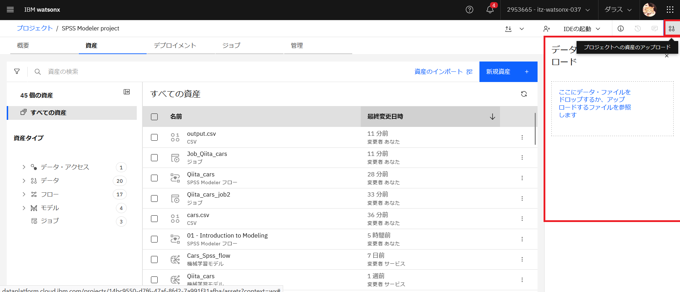
Task: Open the account 2953665 - itz-watsonx-037 dropdown
Action: click(x=548, y=10)
